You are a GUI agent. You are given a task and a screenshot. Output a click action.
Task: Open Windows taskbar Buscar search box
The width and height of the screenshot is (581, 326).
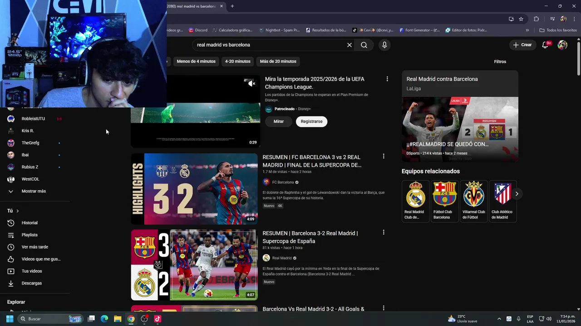click(50, 319)
